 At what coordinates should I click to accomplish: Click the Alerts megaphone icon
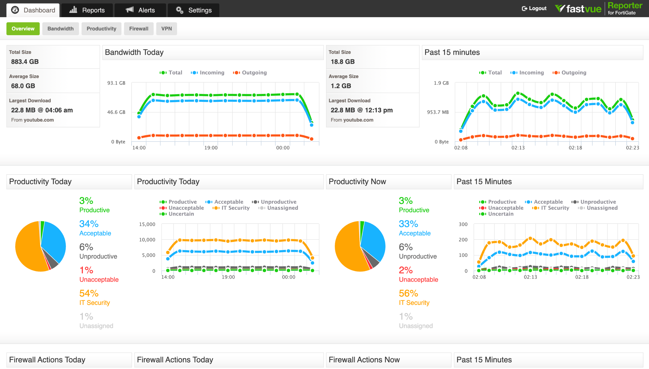point(130,10)
